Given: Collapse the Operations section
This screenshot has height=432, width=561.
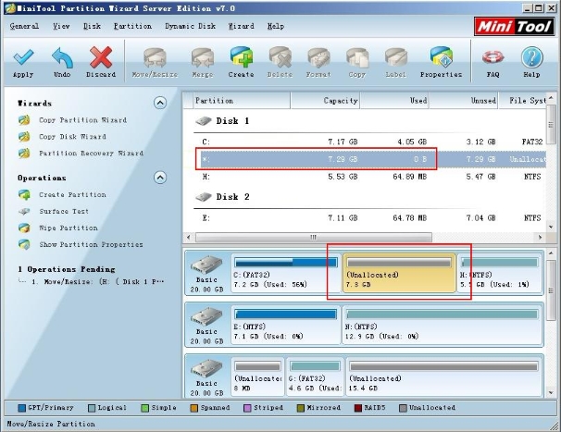Looking at the screenshot, I should click(x=160, y=178).
